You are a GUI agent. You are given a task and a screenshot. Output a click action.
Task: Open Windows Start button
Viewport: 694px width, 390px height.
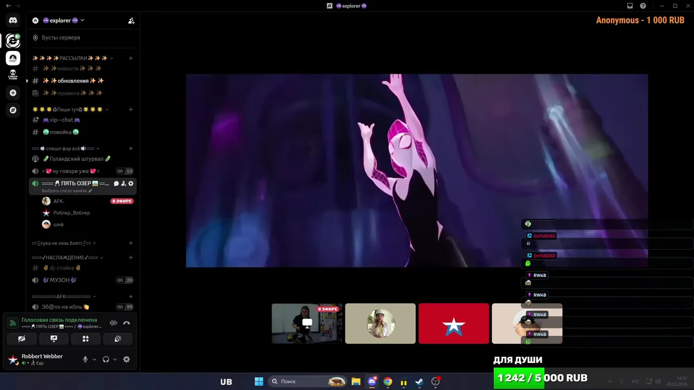click(x=259, y=381)
